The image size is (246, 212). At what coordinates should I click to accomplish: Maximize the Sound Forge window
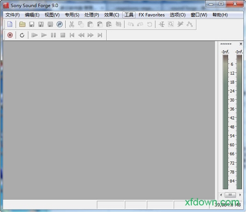tap(221, 4)
